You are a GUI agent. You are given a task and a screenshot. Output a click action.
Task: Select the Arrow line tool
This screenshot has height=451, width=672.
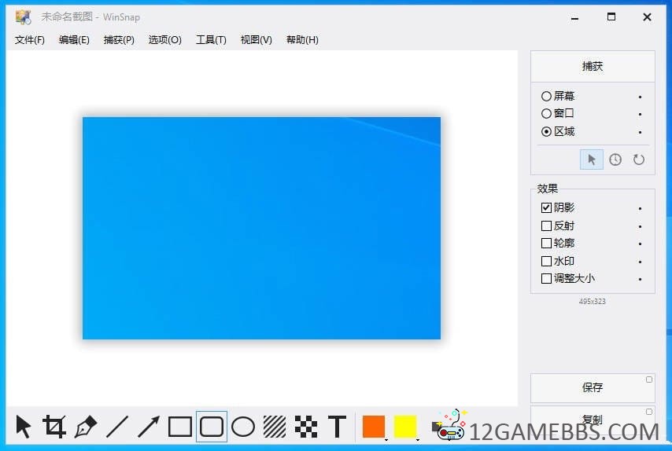[x=149, y=427]
